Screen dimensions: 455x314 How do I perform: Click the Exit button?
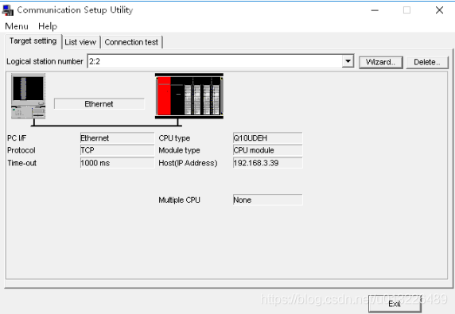395,304
